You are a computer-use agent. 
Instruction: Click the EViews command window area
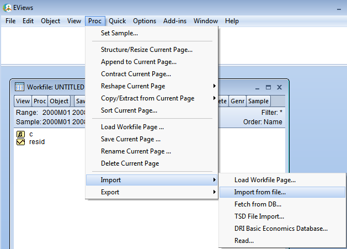click(44, 44)
